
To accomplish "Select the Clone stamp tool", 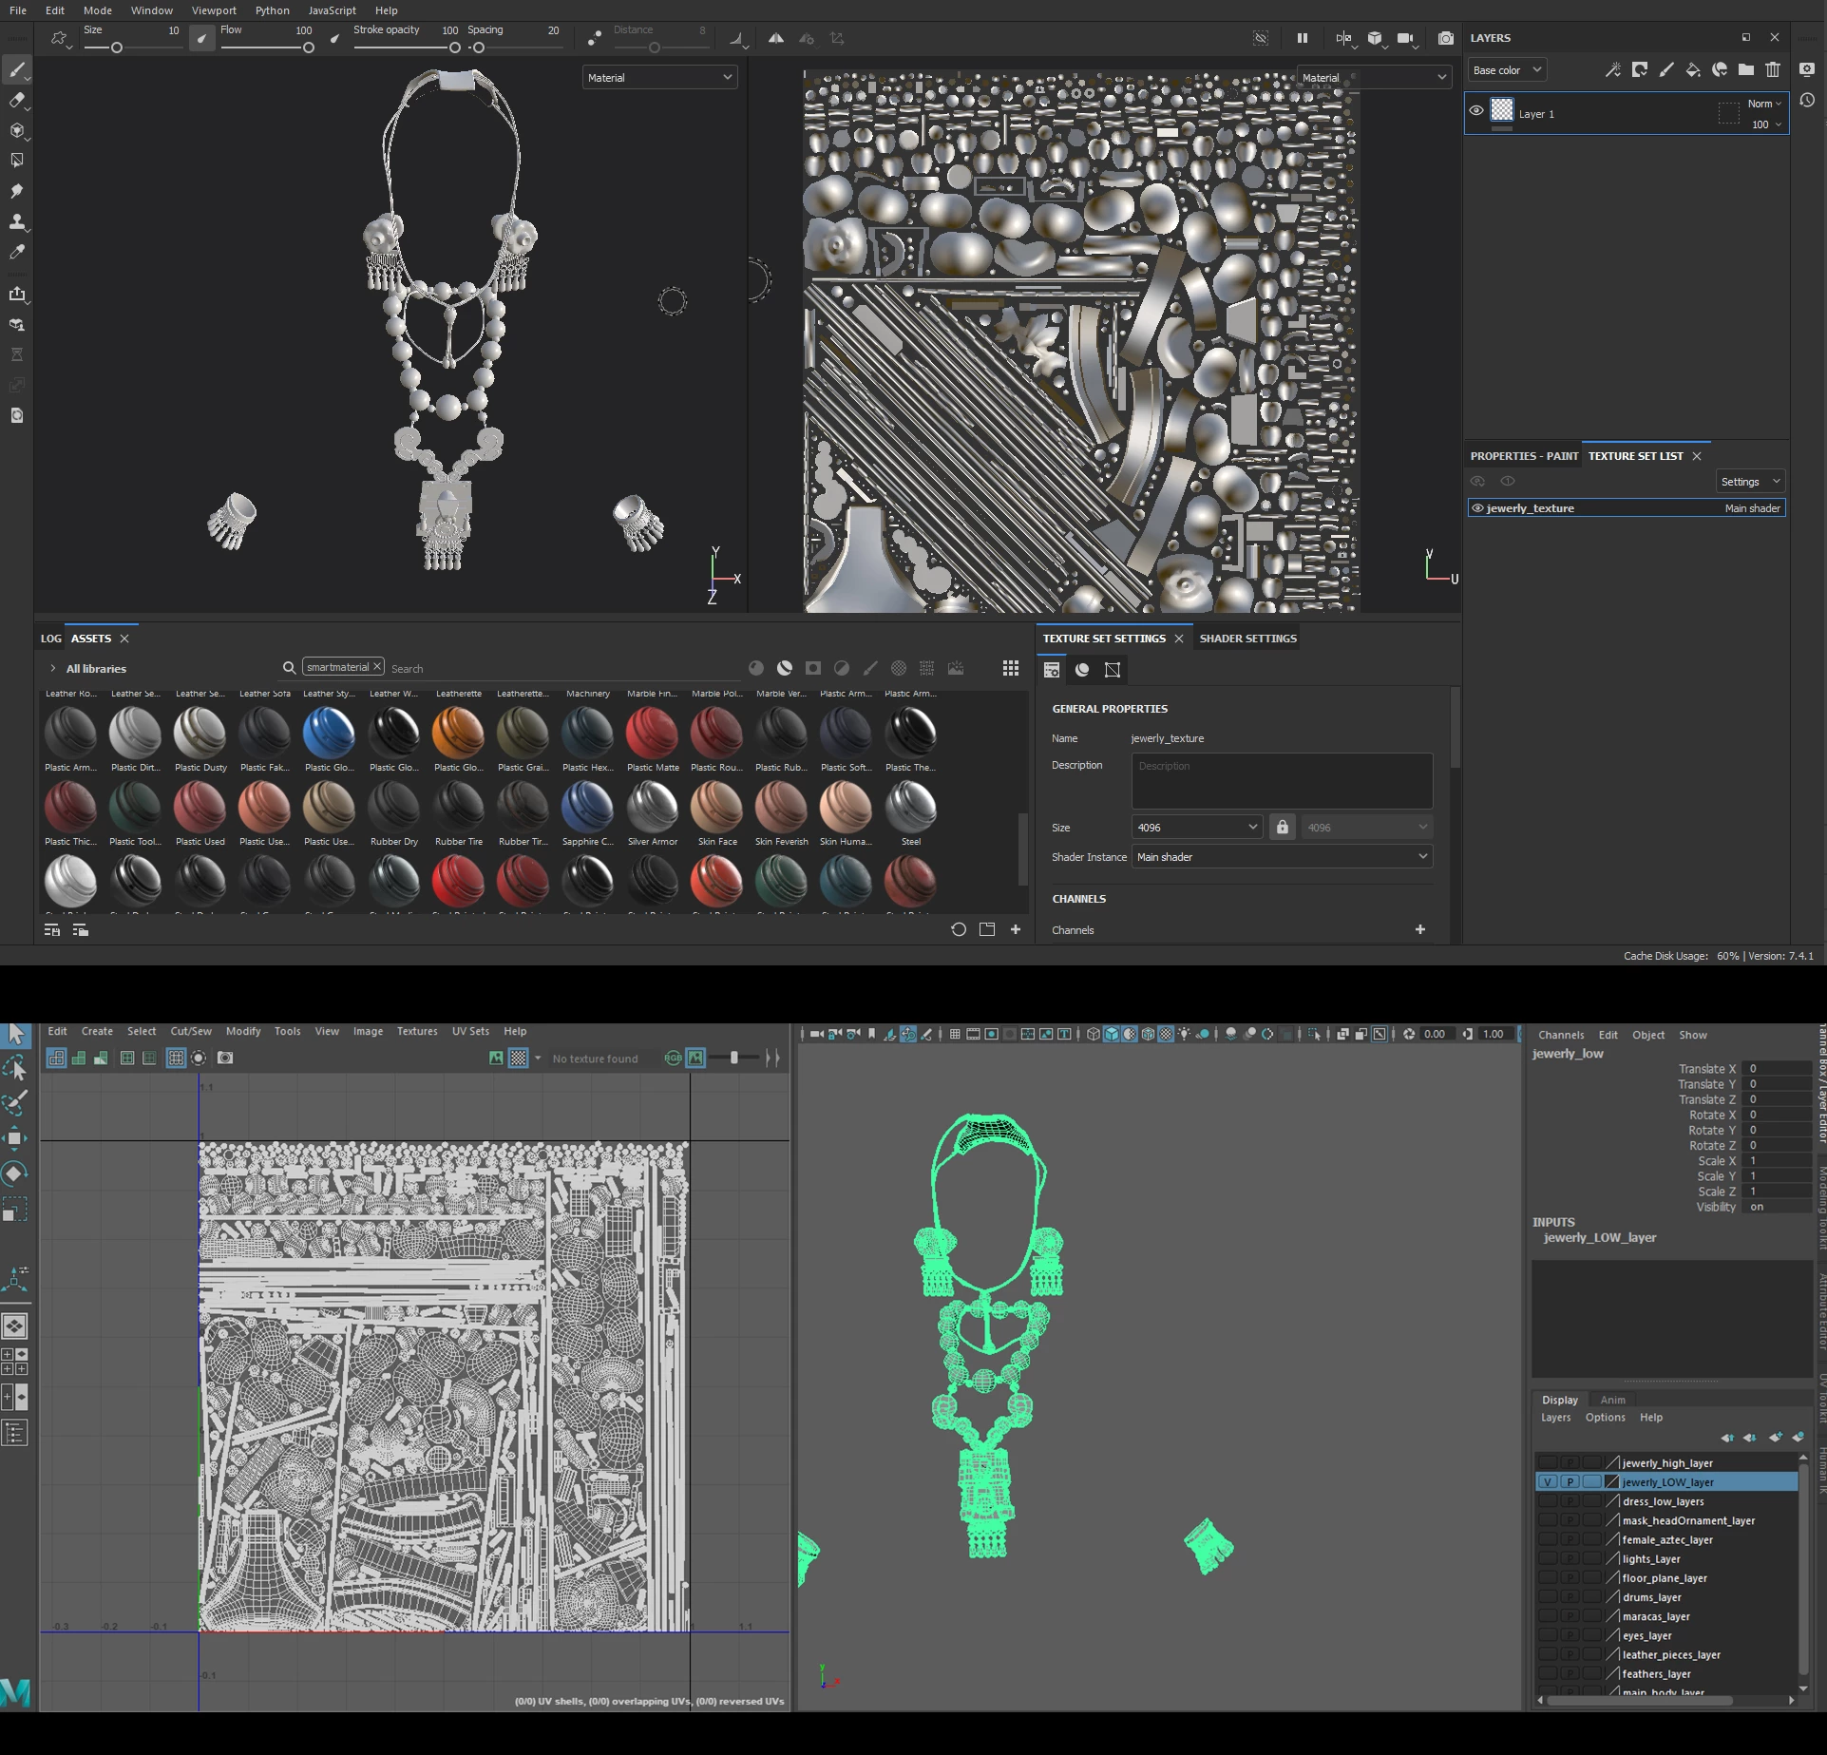I will click(16, 221).
